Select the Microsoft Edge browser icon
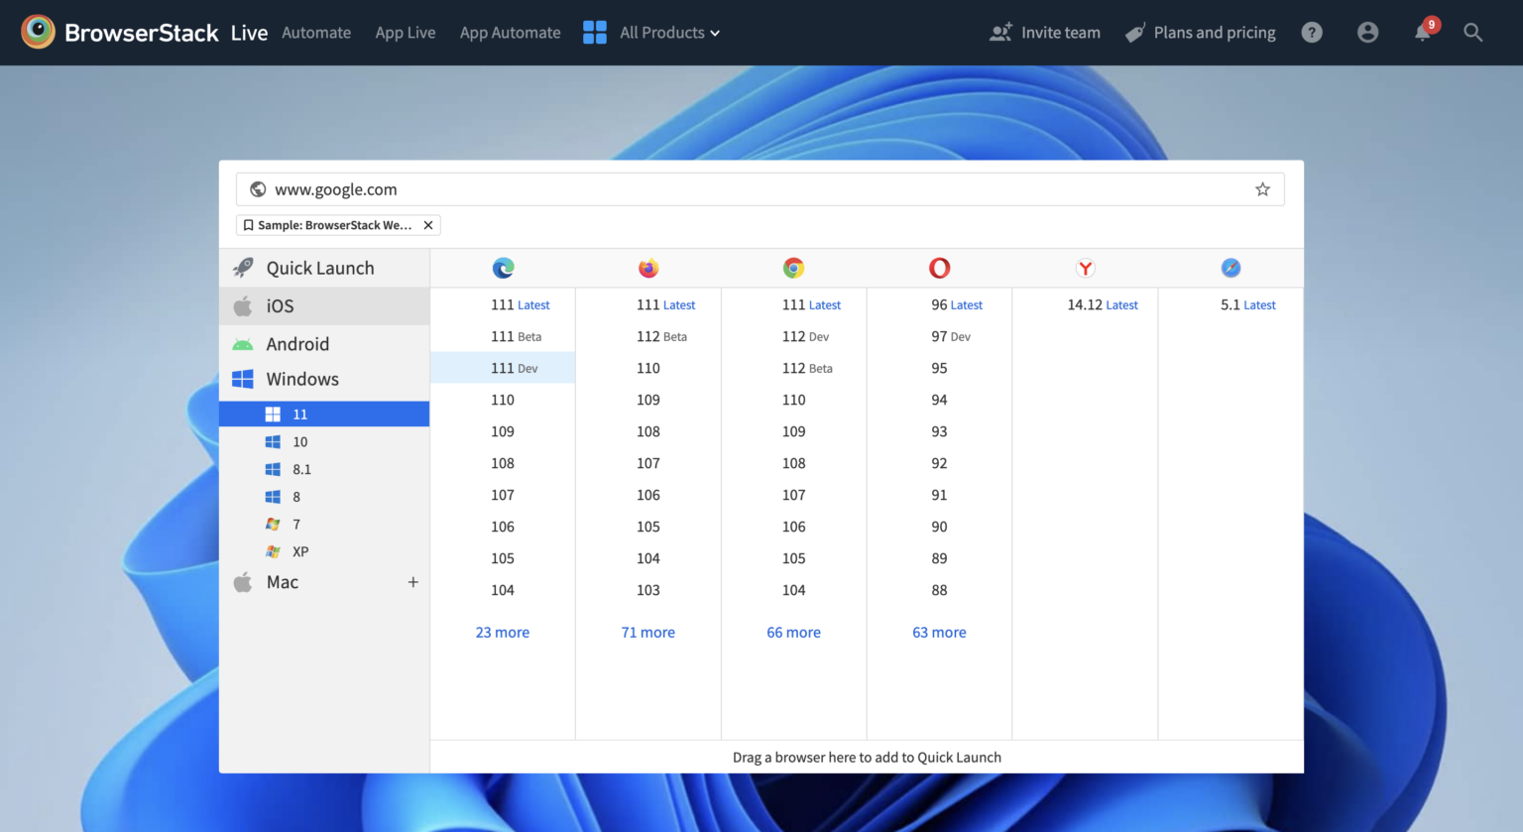The height and width of the screenshot is (832, 1523). 503,267
